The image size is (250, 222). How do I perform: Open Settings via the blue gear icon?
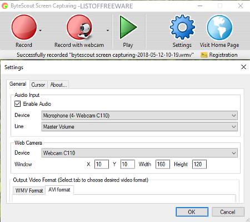coord(182,27)
